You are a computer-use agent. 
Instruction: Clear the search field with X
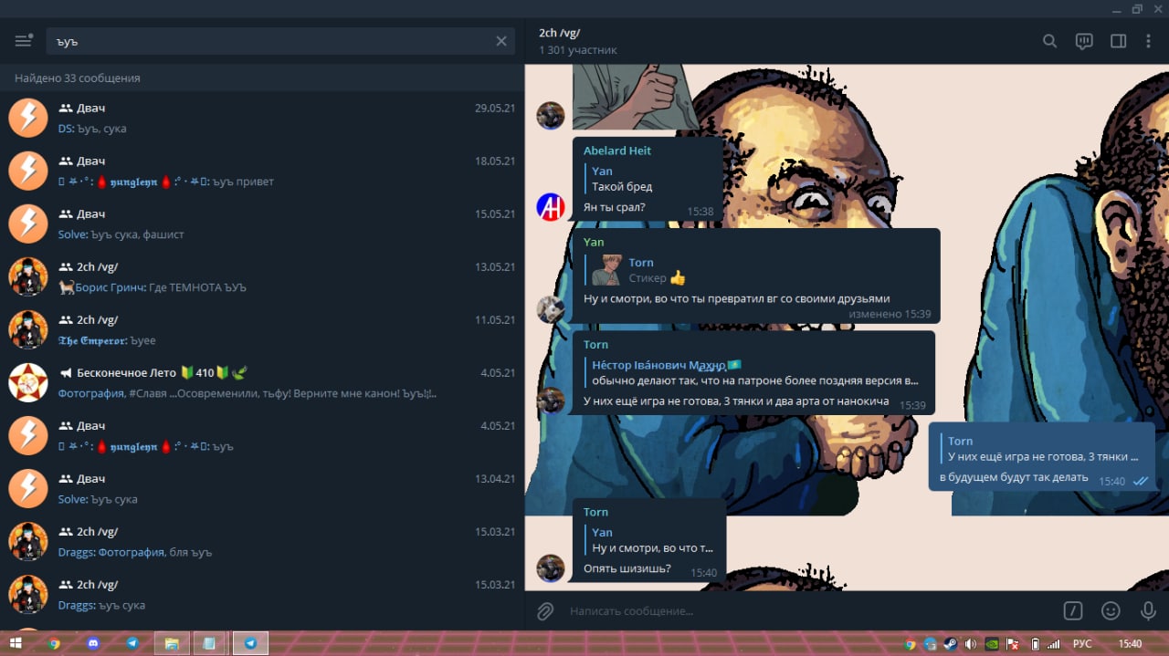501,41
